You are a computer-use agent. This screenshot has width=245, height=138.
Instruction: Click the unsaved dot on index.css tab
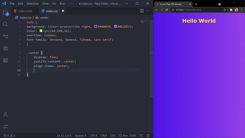point(63,11)
